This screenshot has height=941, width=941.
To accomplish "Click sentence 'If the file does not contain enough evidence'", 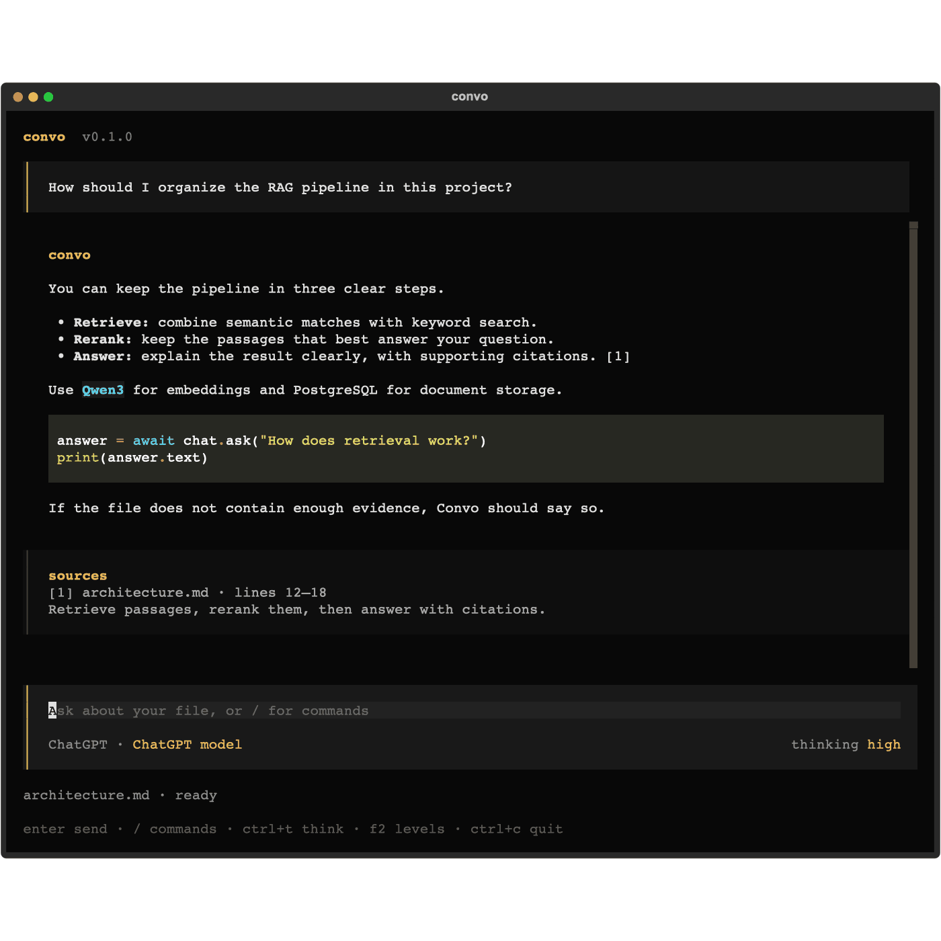I will [x=327, y=508].
